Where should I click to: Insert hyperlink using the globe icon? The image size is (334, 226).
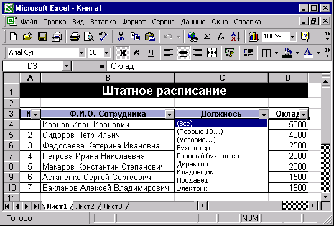coord(193,37)
